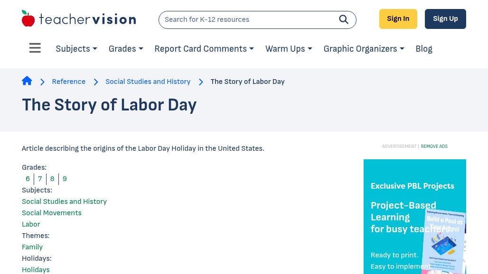Click the Sign Up button
Viewport: 488px width, 274px height.
pyautogui.click(x=445, y=19)
